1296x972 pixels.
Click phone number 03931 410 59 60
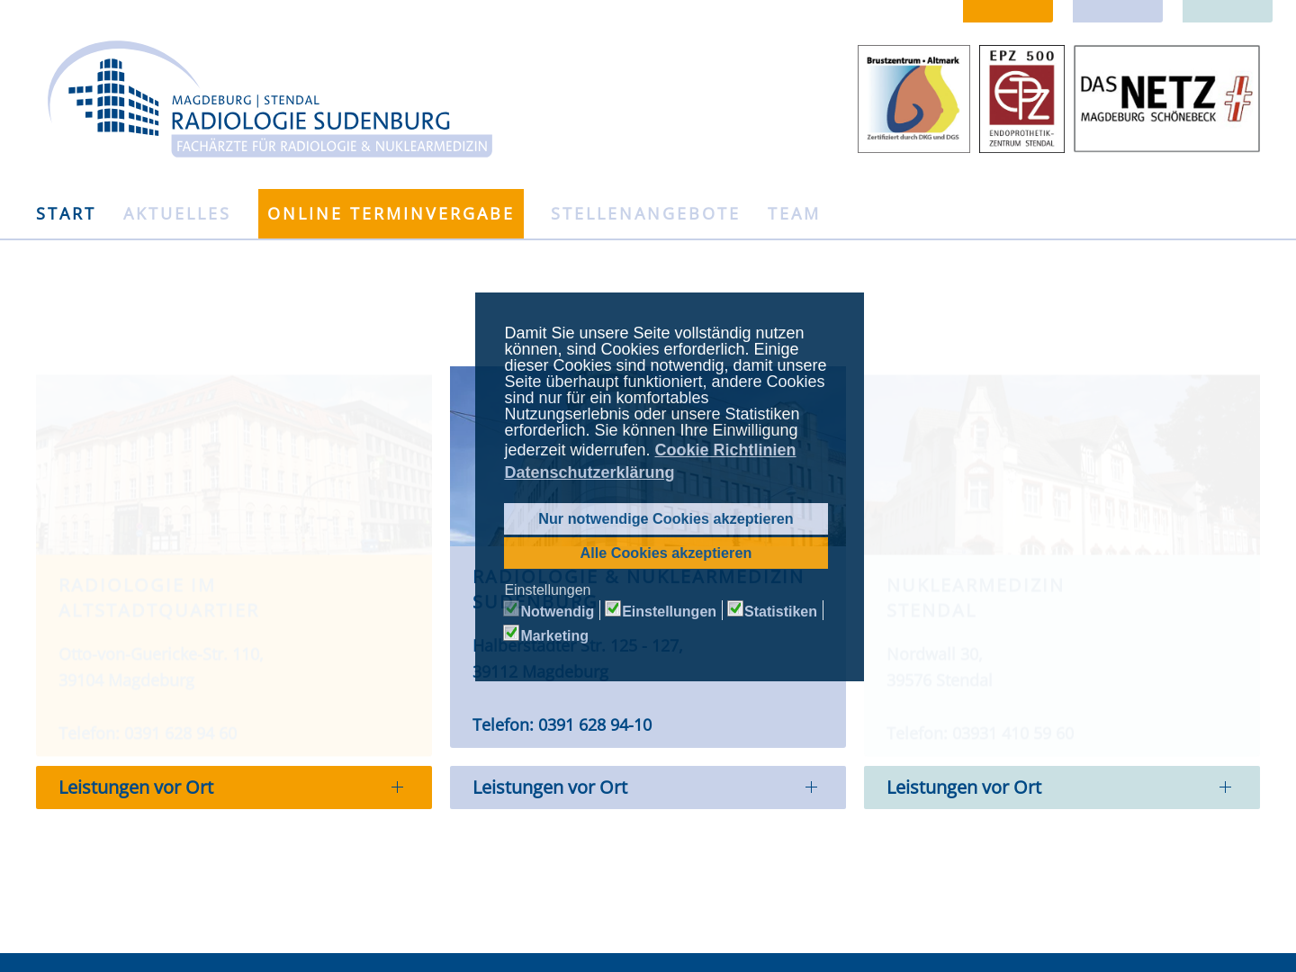pos(1013,733)
